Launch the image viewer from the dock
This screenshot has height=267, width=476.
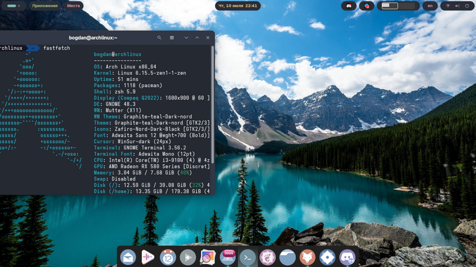(x=207, y=257)
